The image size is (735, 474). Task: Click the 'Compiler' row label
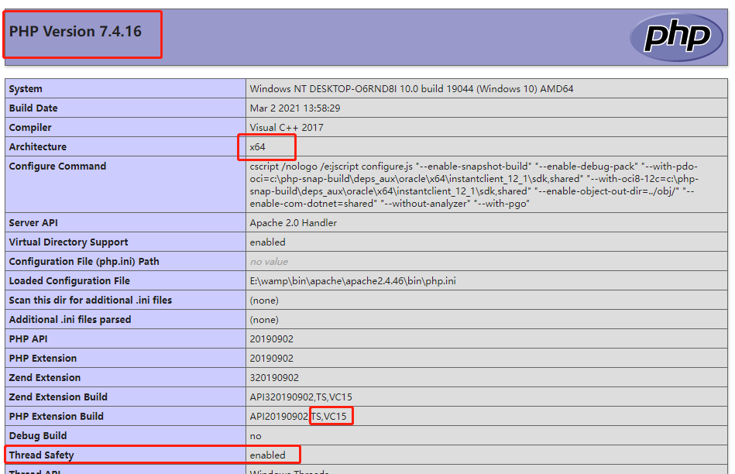pyautogui.click(x=30, y=128)
